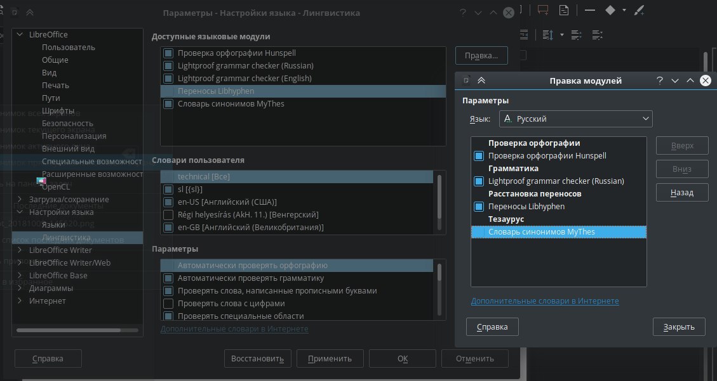
Task: Toggle Lightproof grammar checker (English) checkbox
Action: [168, 79]
